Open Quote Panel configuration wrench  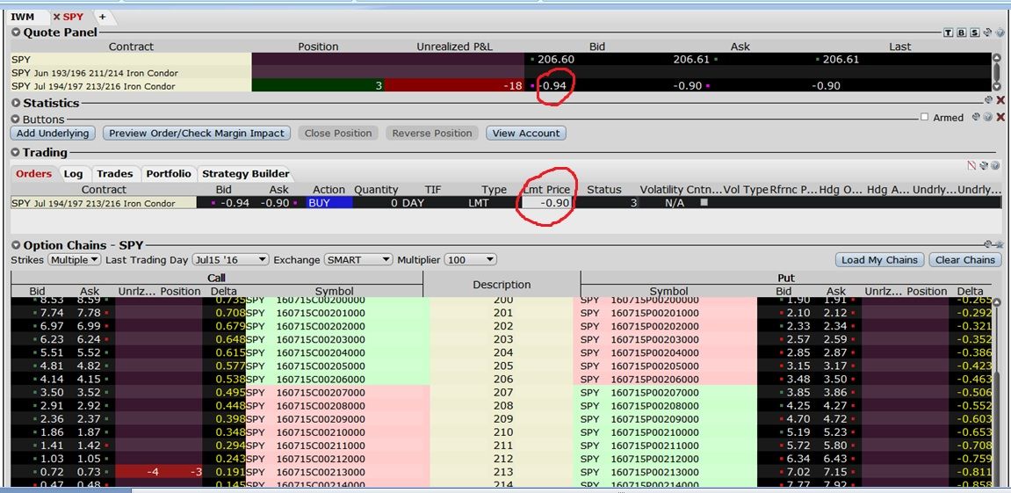[x=986, y=33]
